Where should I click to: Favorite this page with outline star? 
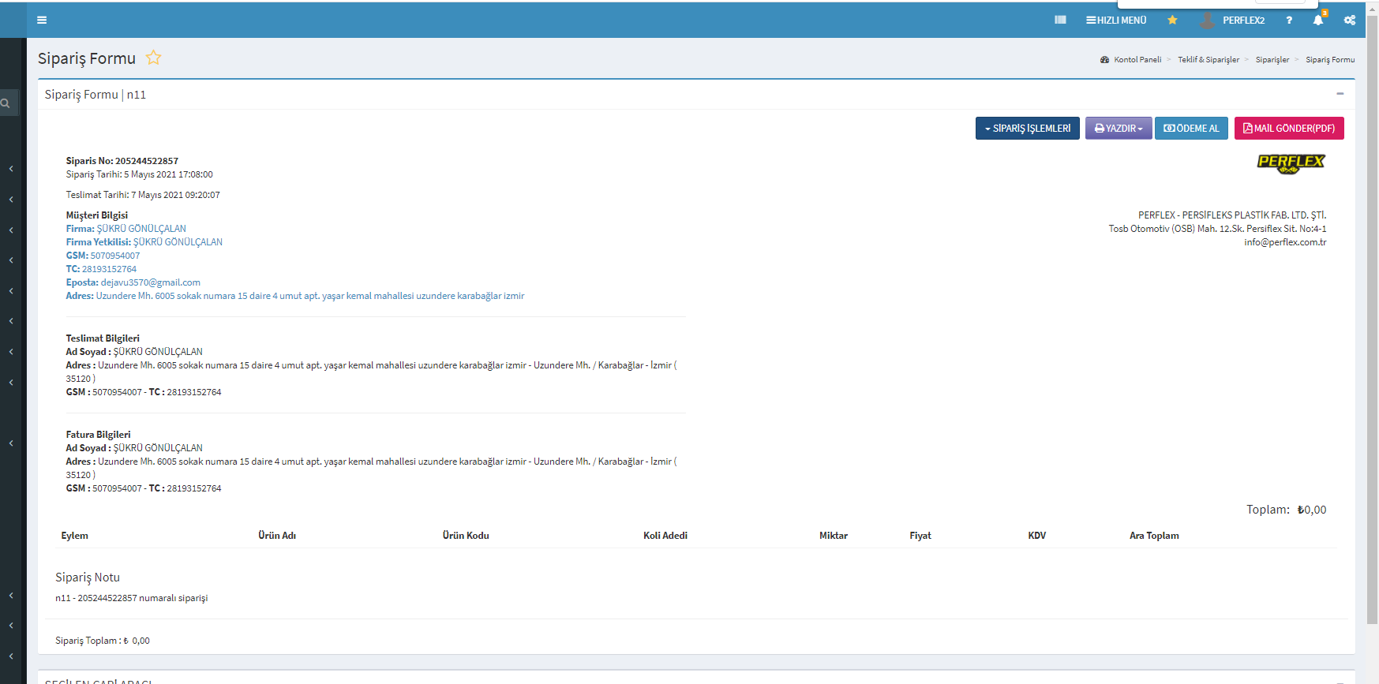coord(153,58)
